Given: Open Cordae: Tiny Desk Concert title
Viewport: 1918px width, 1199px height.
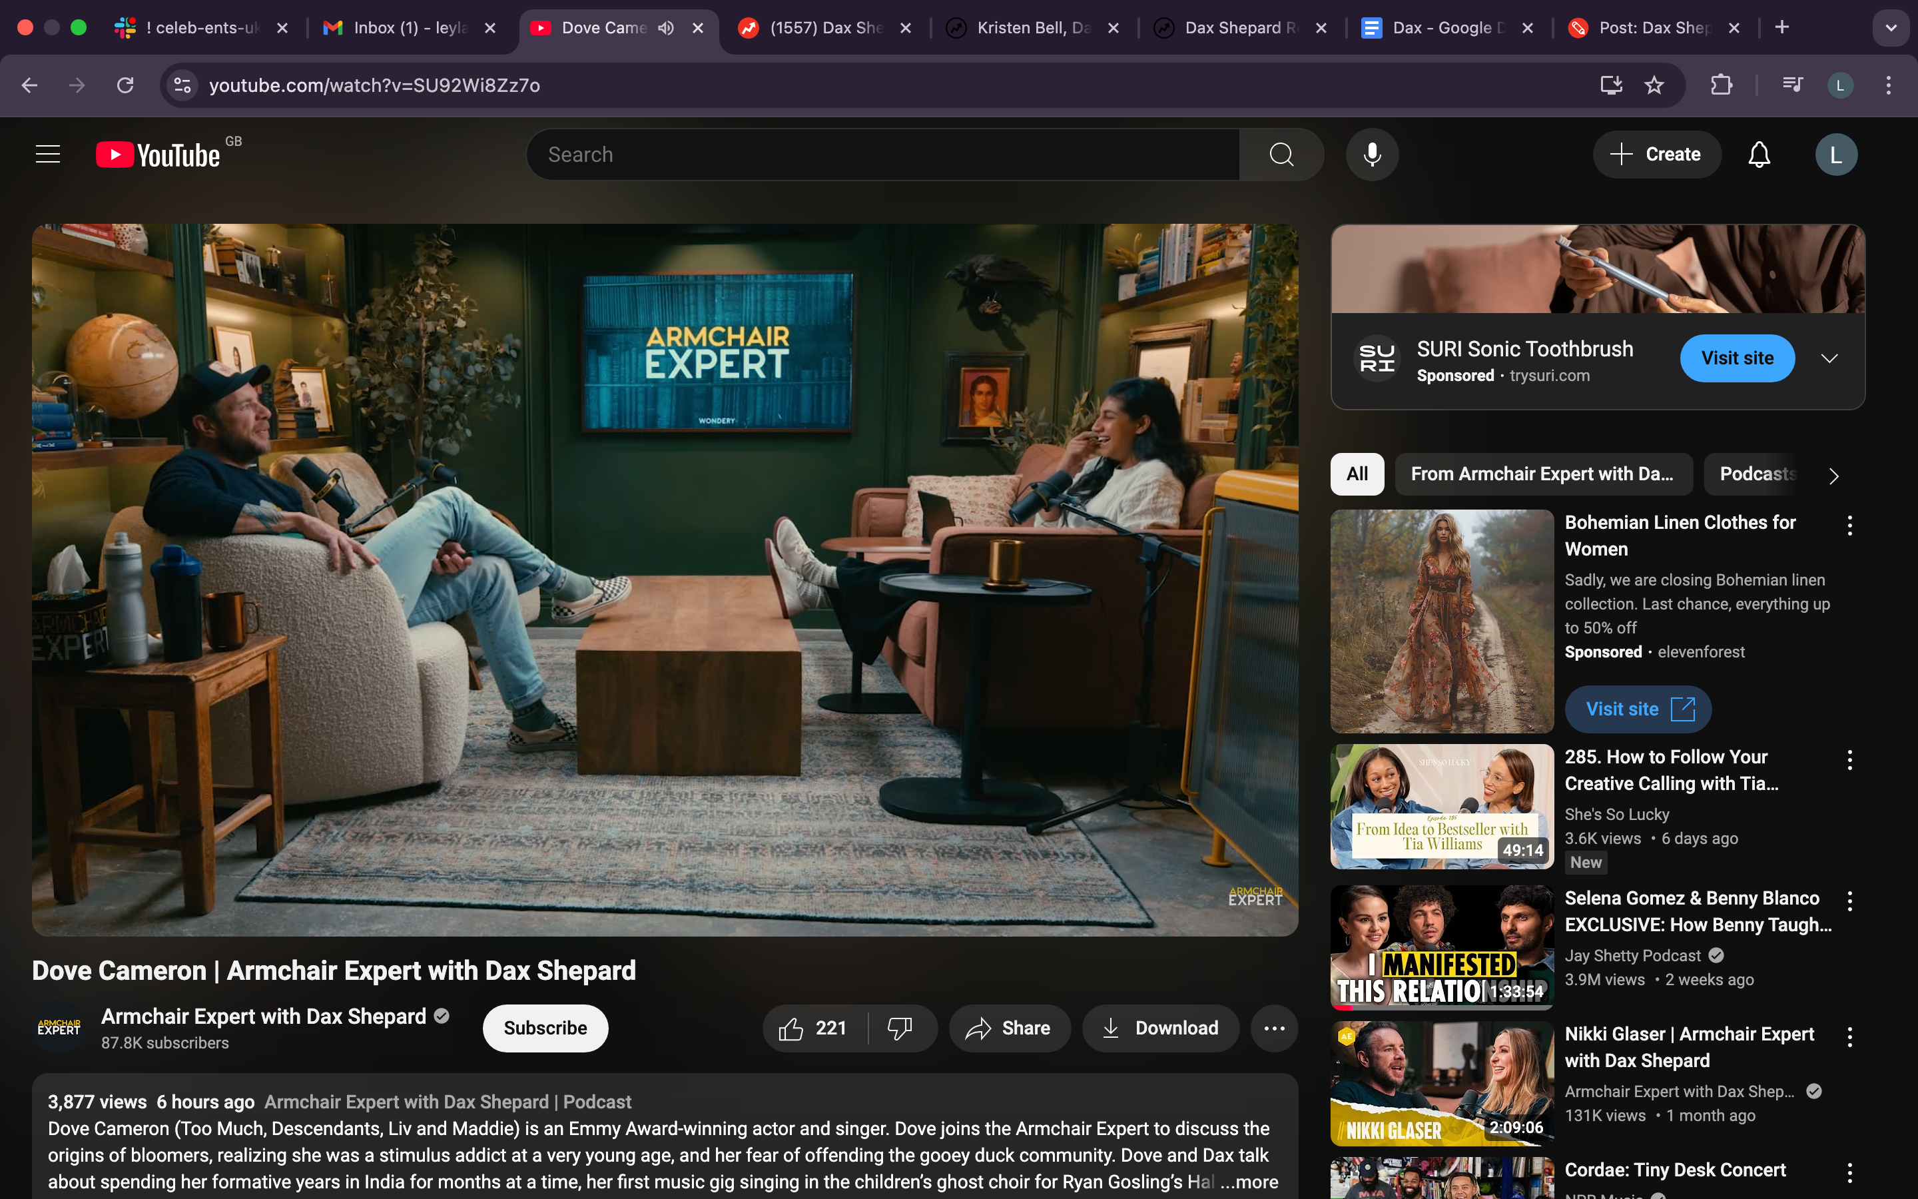Looking at the screenshot, I should (x=1675, y=1170).
